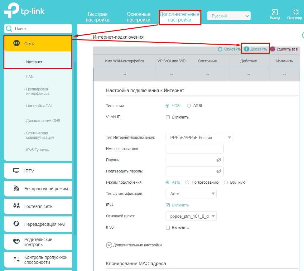Select По требованию connection mode
The image size is (304, 271).
187,182
